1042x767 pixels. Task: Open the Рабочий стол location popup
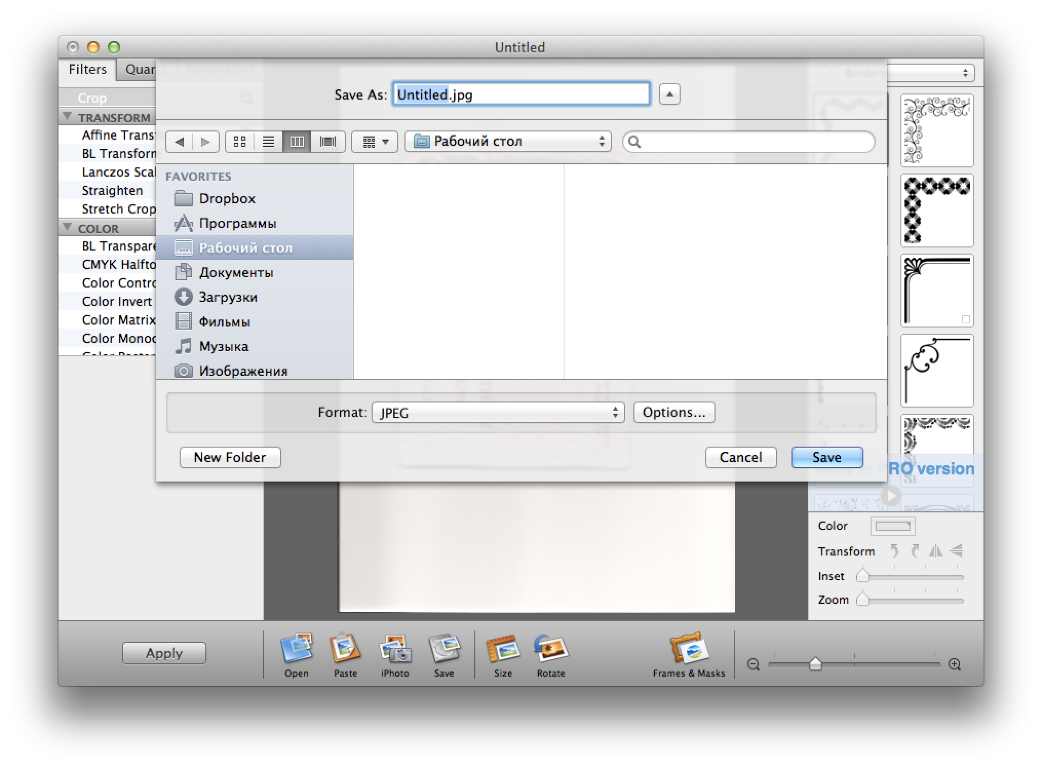coord(508,142)
